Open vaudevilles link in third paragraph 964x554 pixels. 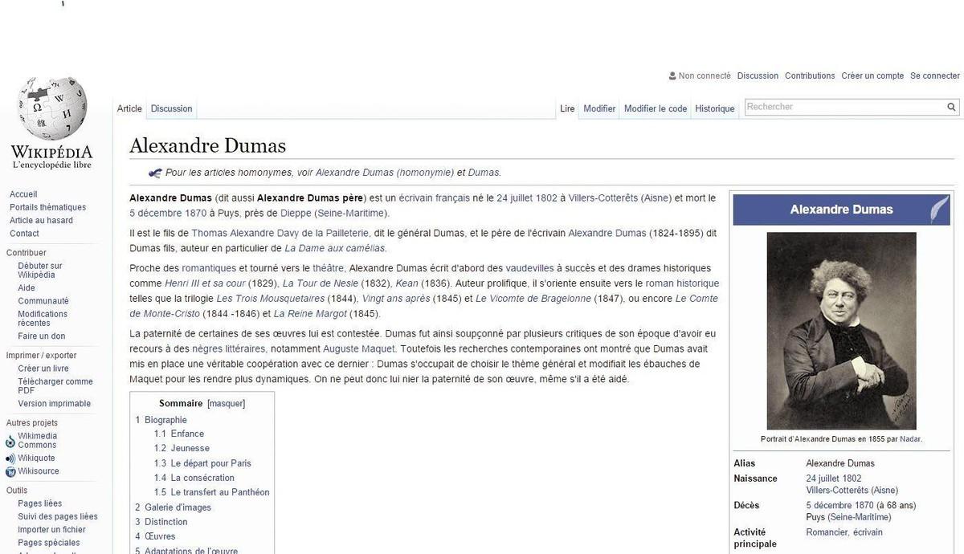529,268
